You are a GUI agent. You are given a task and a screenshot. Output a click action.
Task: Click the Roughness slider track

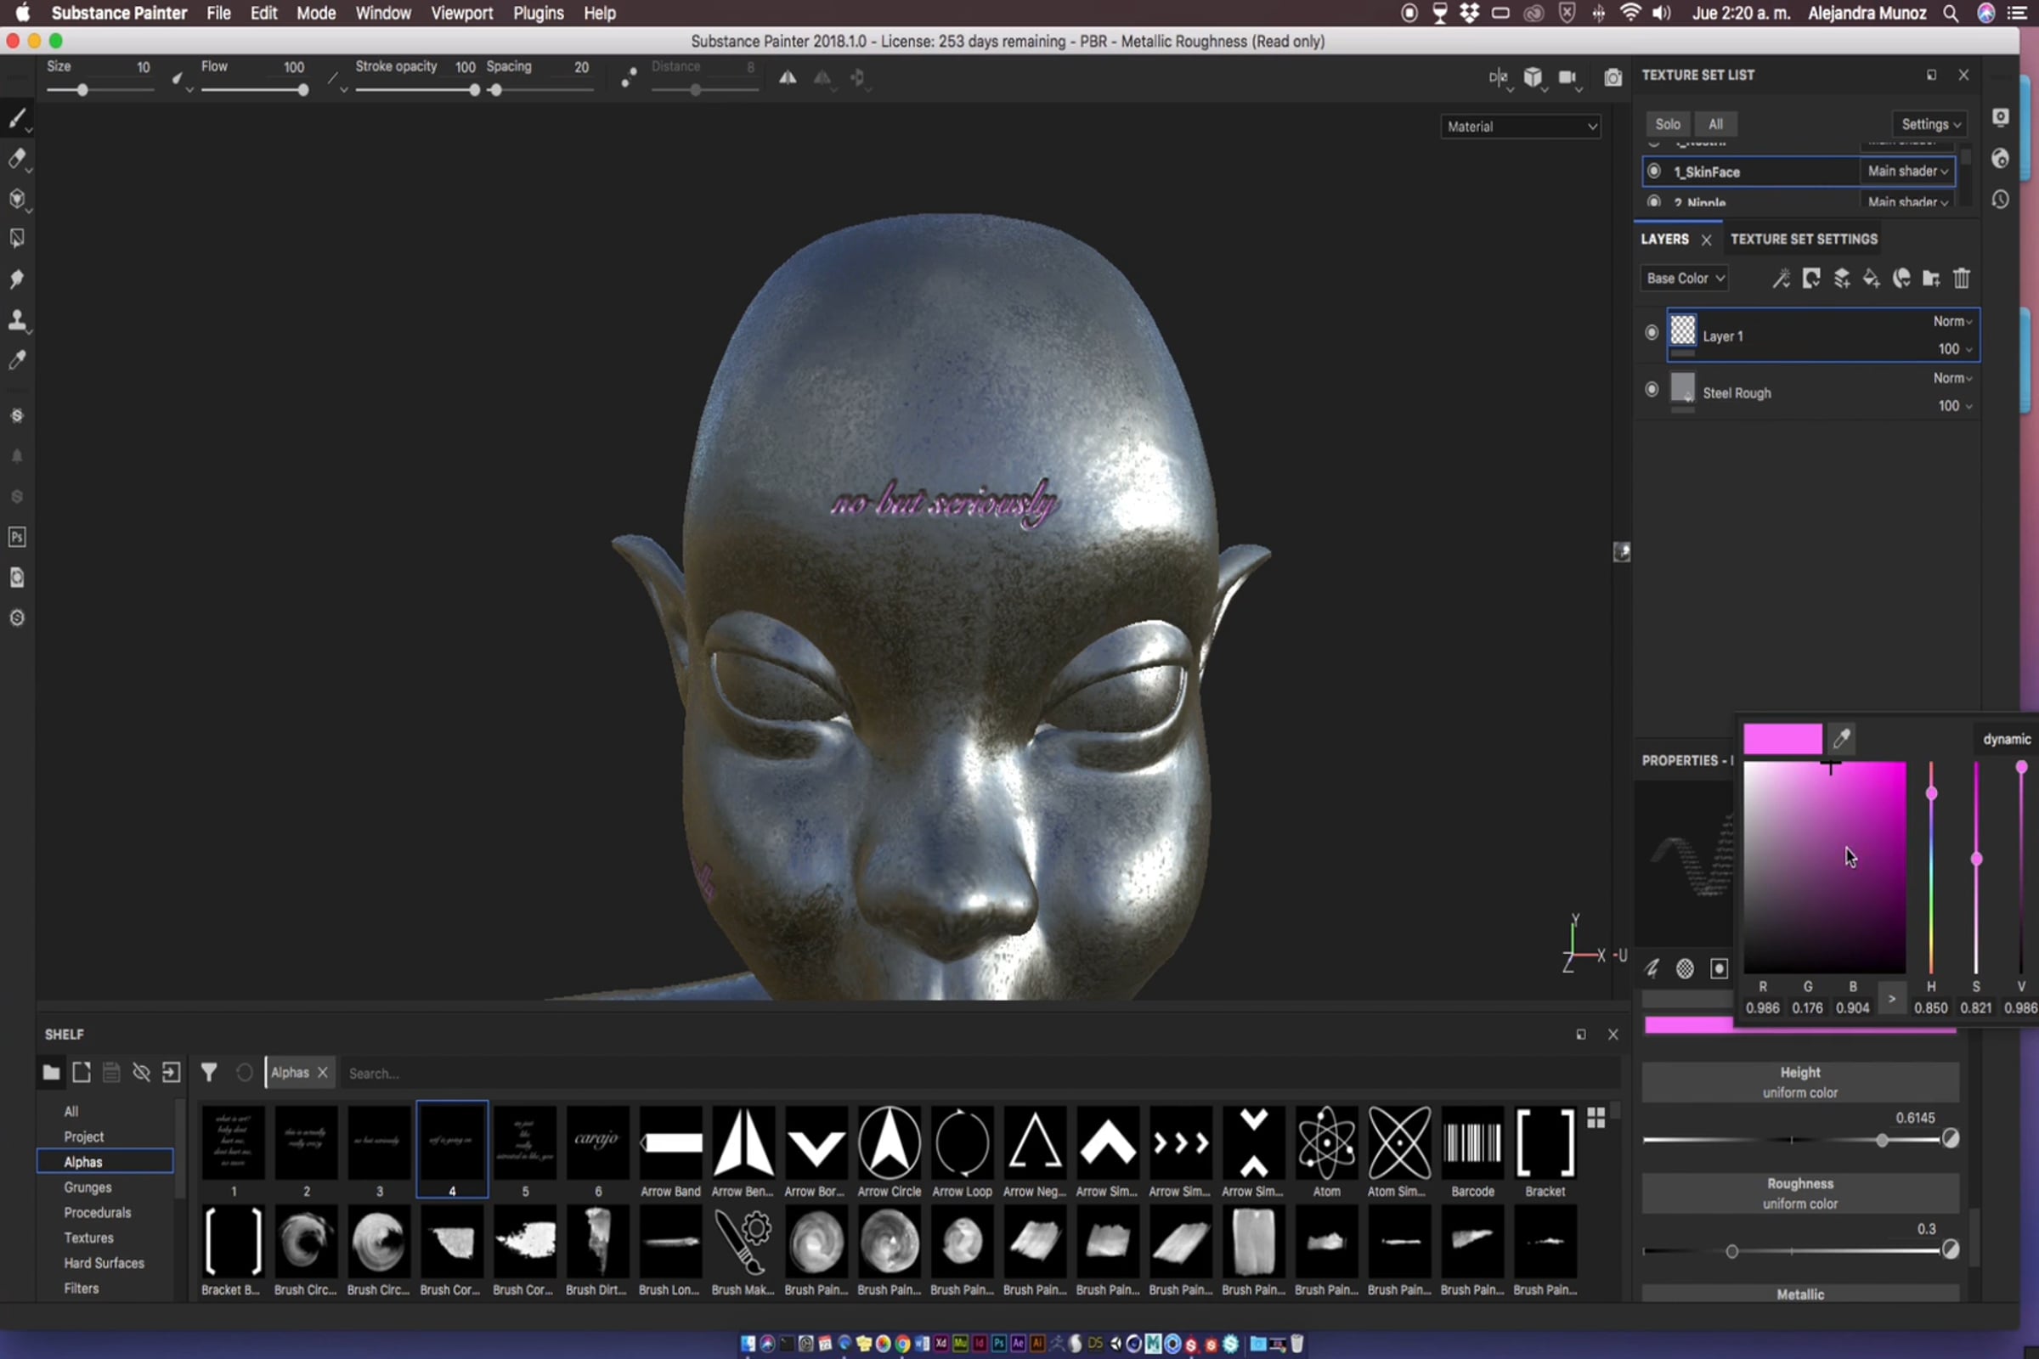(x=1821, y=1250)
